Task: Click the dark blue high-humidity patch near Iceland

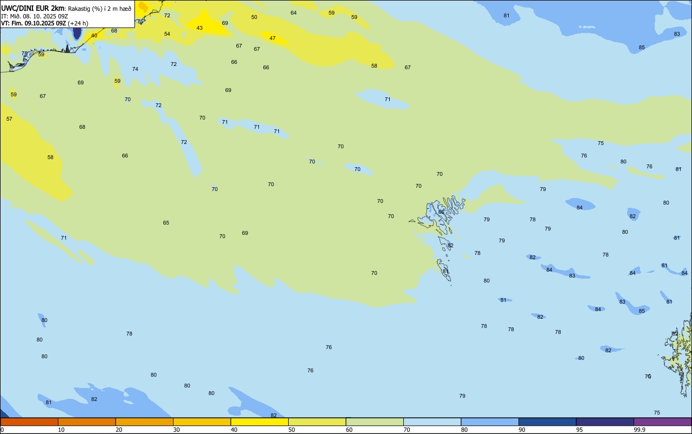Action: 77,33
